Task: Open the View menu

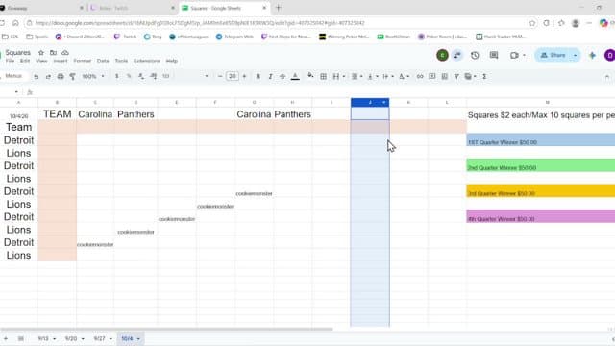Action: click(41, 61)
